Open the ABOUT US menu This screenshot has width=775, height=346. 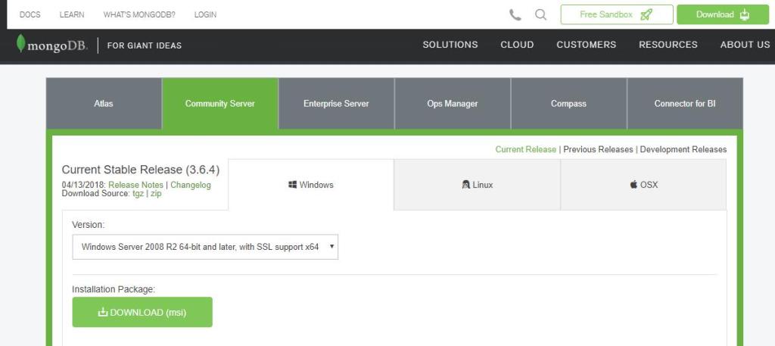745,45
